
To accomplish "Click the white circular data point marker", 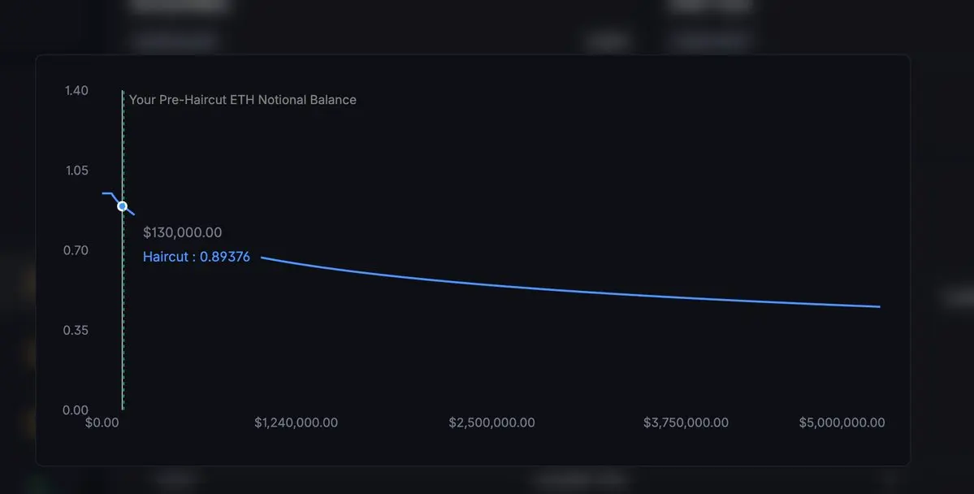I will click(x=123, y=206).
